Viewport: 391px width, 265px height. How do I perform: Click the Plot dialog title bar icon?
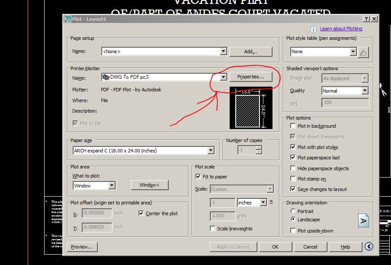(x=67, y=19)
